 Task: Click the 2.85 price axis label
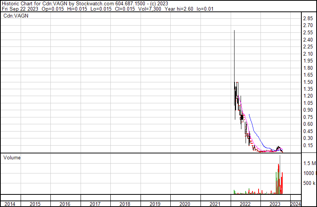[x=308, y=18]
